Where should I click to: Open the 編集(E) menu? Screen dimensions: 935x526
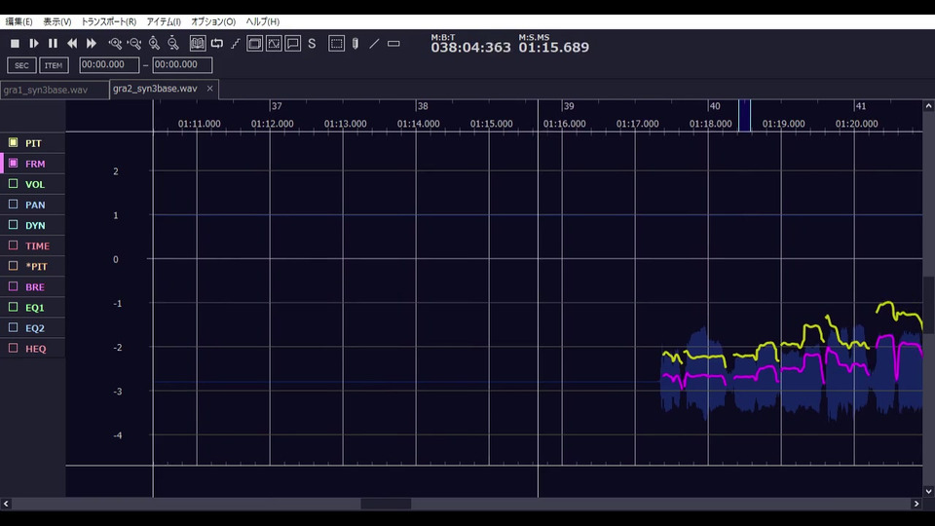(19, 21)
